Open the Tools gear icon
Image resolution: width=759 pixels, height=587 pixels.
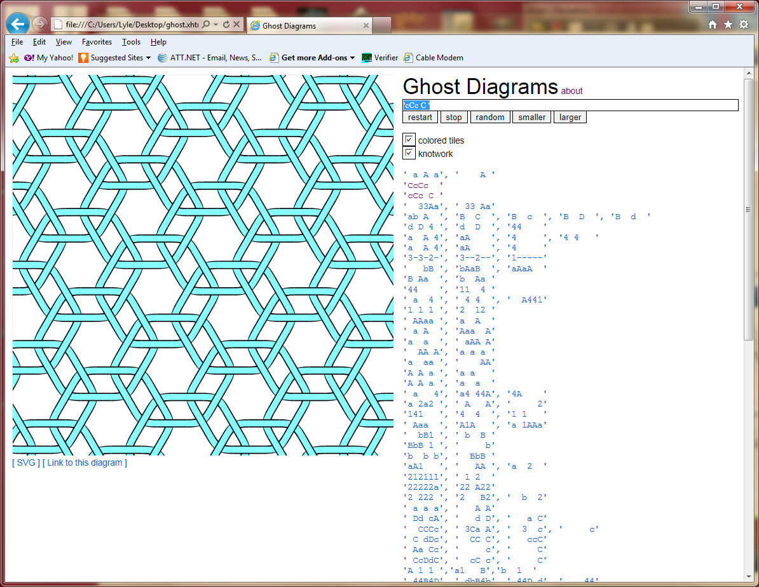click(x=744, y=25)
